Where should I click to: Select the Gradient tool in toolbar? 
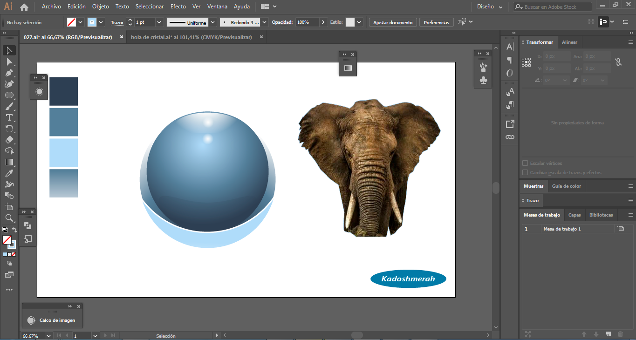point(9,162)
